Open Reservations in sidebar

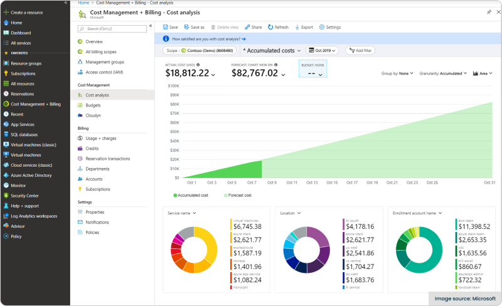tap(22, 94)
